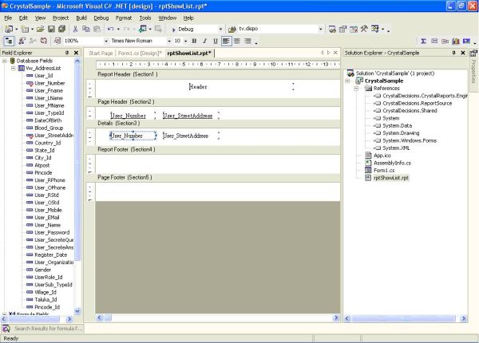Select User_EMail field in Field Explorer

47,217
